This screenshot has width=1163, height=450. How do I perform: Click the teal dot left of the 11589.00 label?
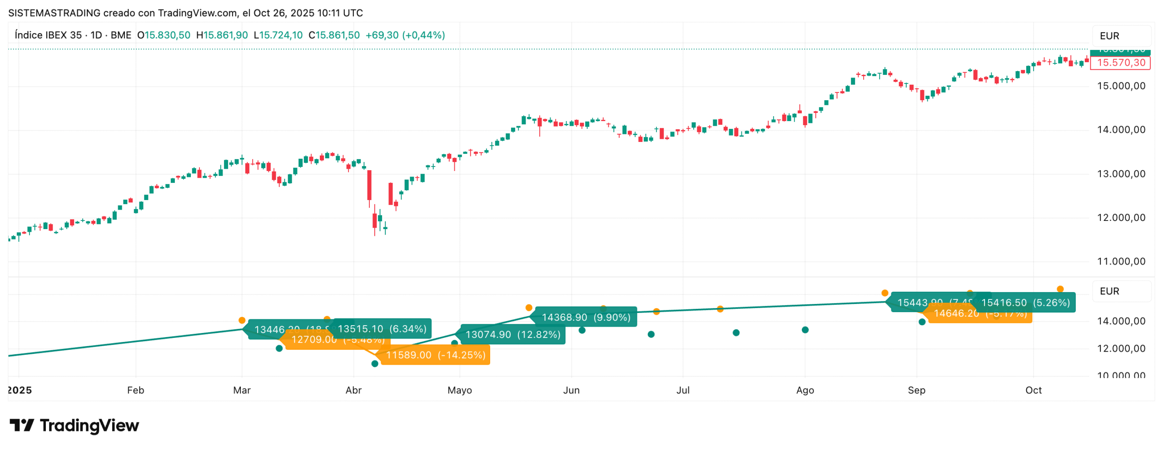pos(375,363)
